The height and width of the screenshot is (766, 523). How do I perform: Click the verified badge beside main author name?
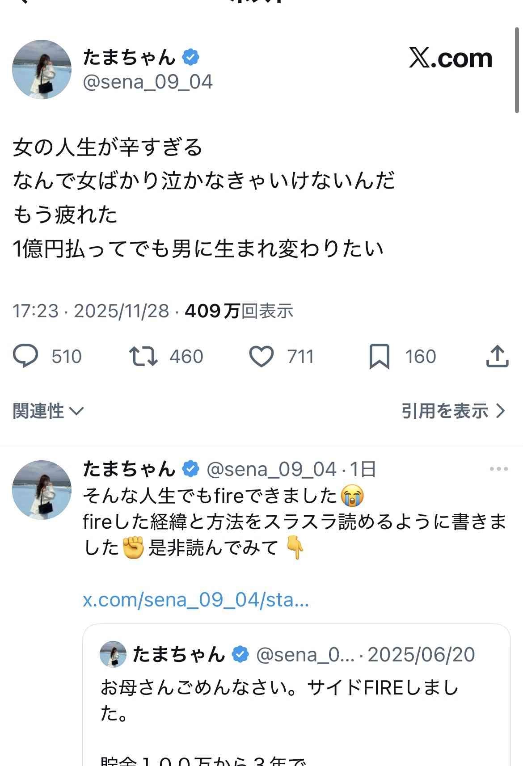tap(191, 57)
